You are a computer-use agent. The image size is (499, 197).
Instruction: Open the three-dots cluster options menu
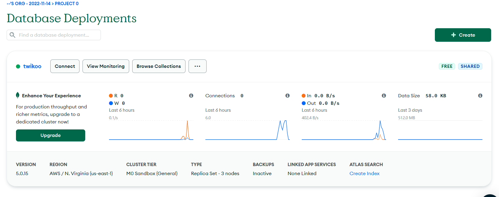point(198,66)
